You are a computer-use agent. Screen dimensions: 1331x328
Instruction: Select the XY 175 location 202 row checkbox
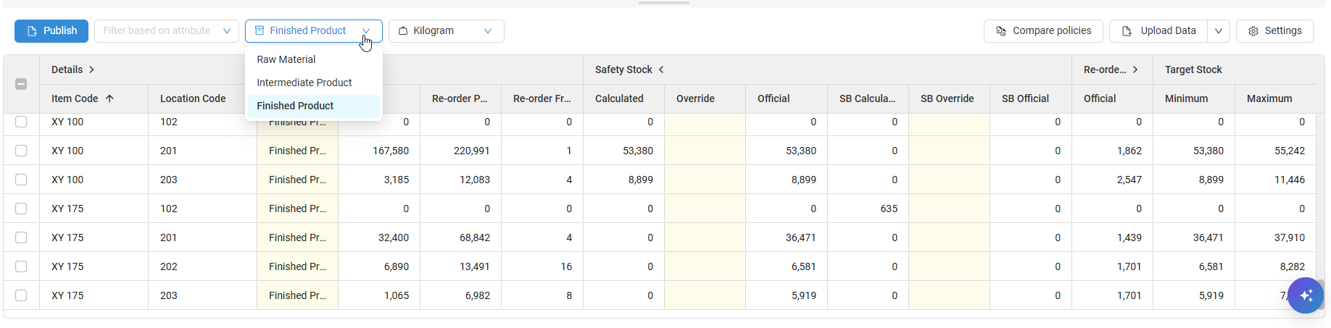point(21,266)
